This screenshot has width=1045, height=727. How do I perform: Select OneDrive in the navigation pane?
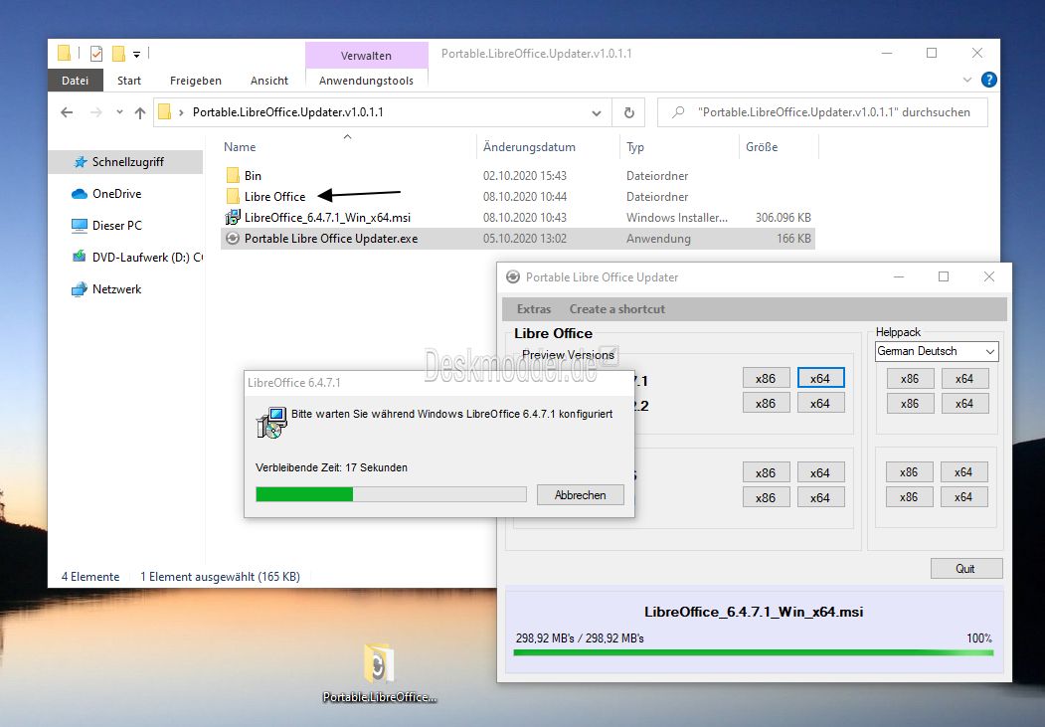tap(116, 194)
